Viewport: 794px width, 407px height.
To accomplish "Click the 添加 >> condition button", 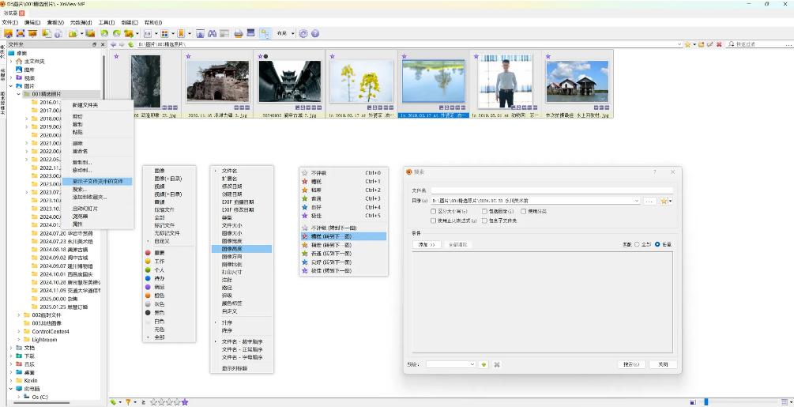I will 427,244.
